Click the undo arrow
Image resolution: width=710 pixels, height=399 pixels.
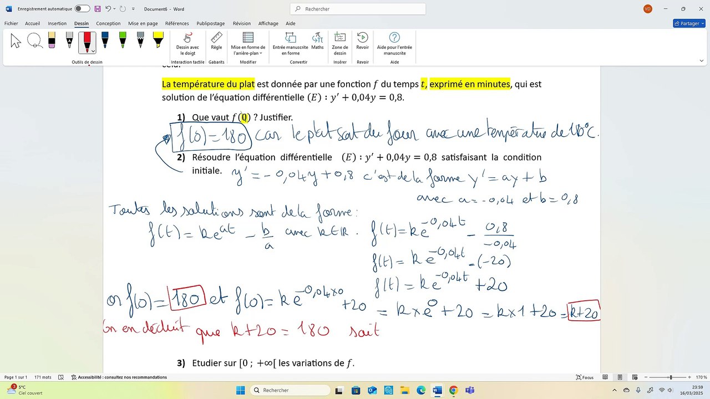tap(108, 9)
